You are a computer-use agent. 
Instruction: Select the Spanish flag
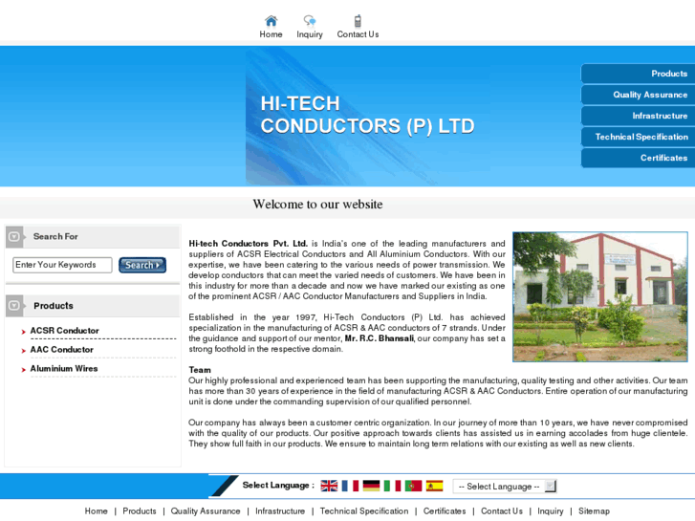point(434,486)
